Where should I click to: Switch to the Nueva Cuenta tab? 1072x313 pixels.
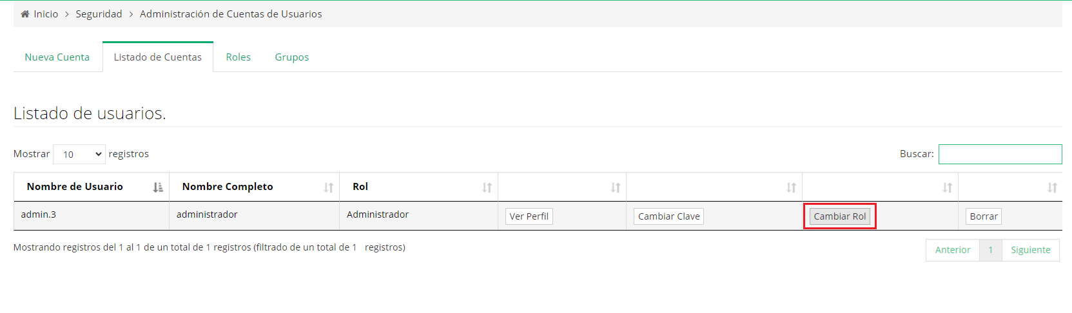click(x=57, y=57)
